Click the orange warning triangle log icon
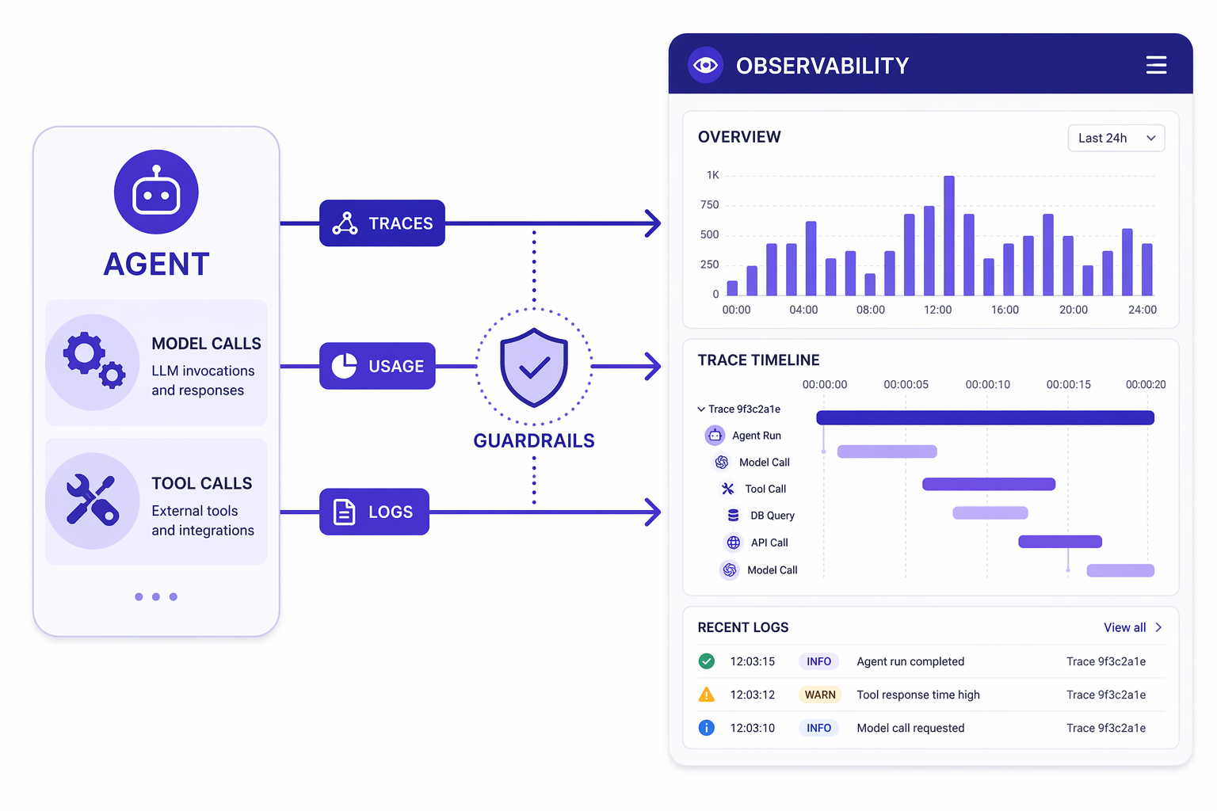The width and height of the screenshot is (1217, 811). pos(707,695)
